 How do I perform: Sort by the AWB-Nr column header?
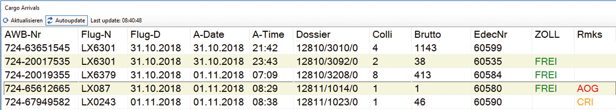[x=23, y=35]
